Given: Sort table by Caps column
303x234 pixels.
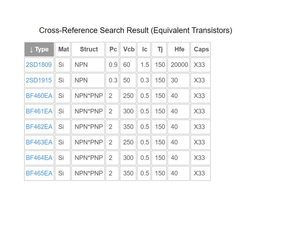Looking at the screenshot, I should [x=200, y=49].
